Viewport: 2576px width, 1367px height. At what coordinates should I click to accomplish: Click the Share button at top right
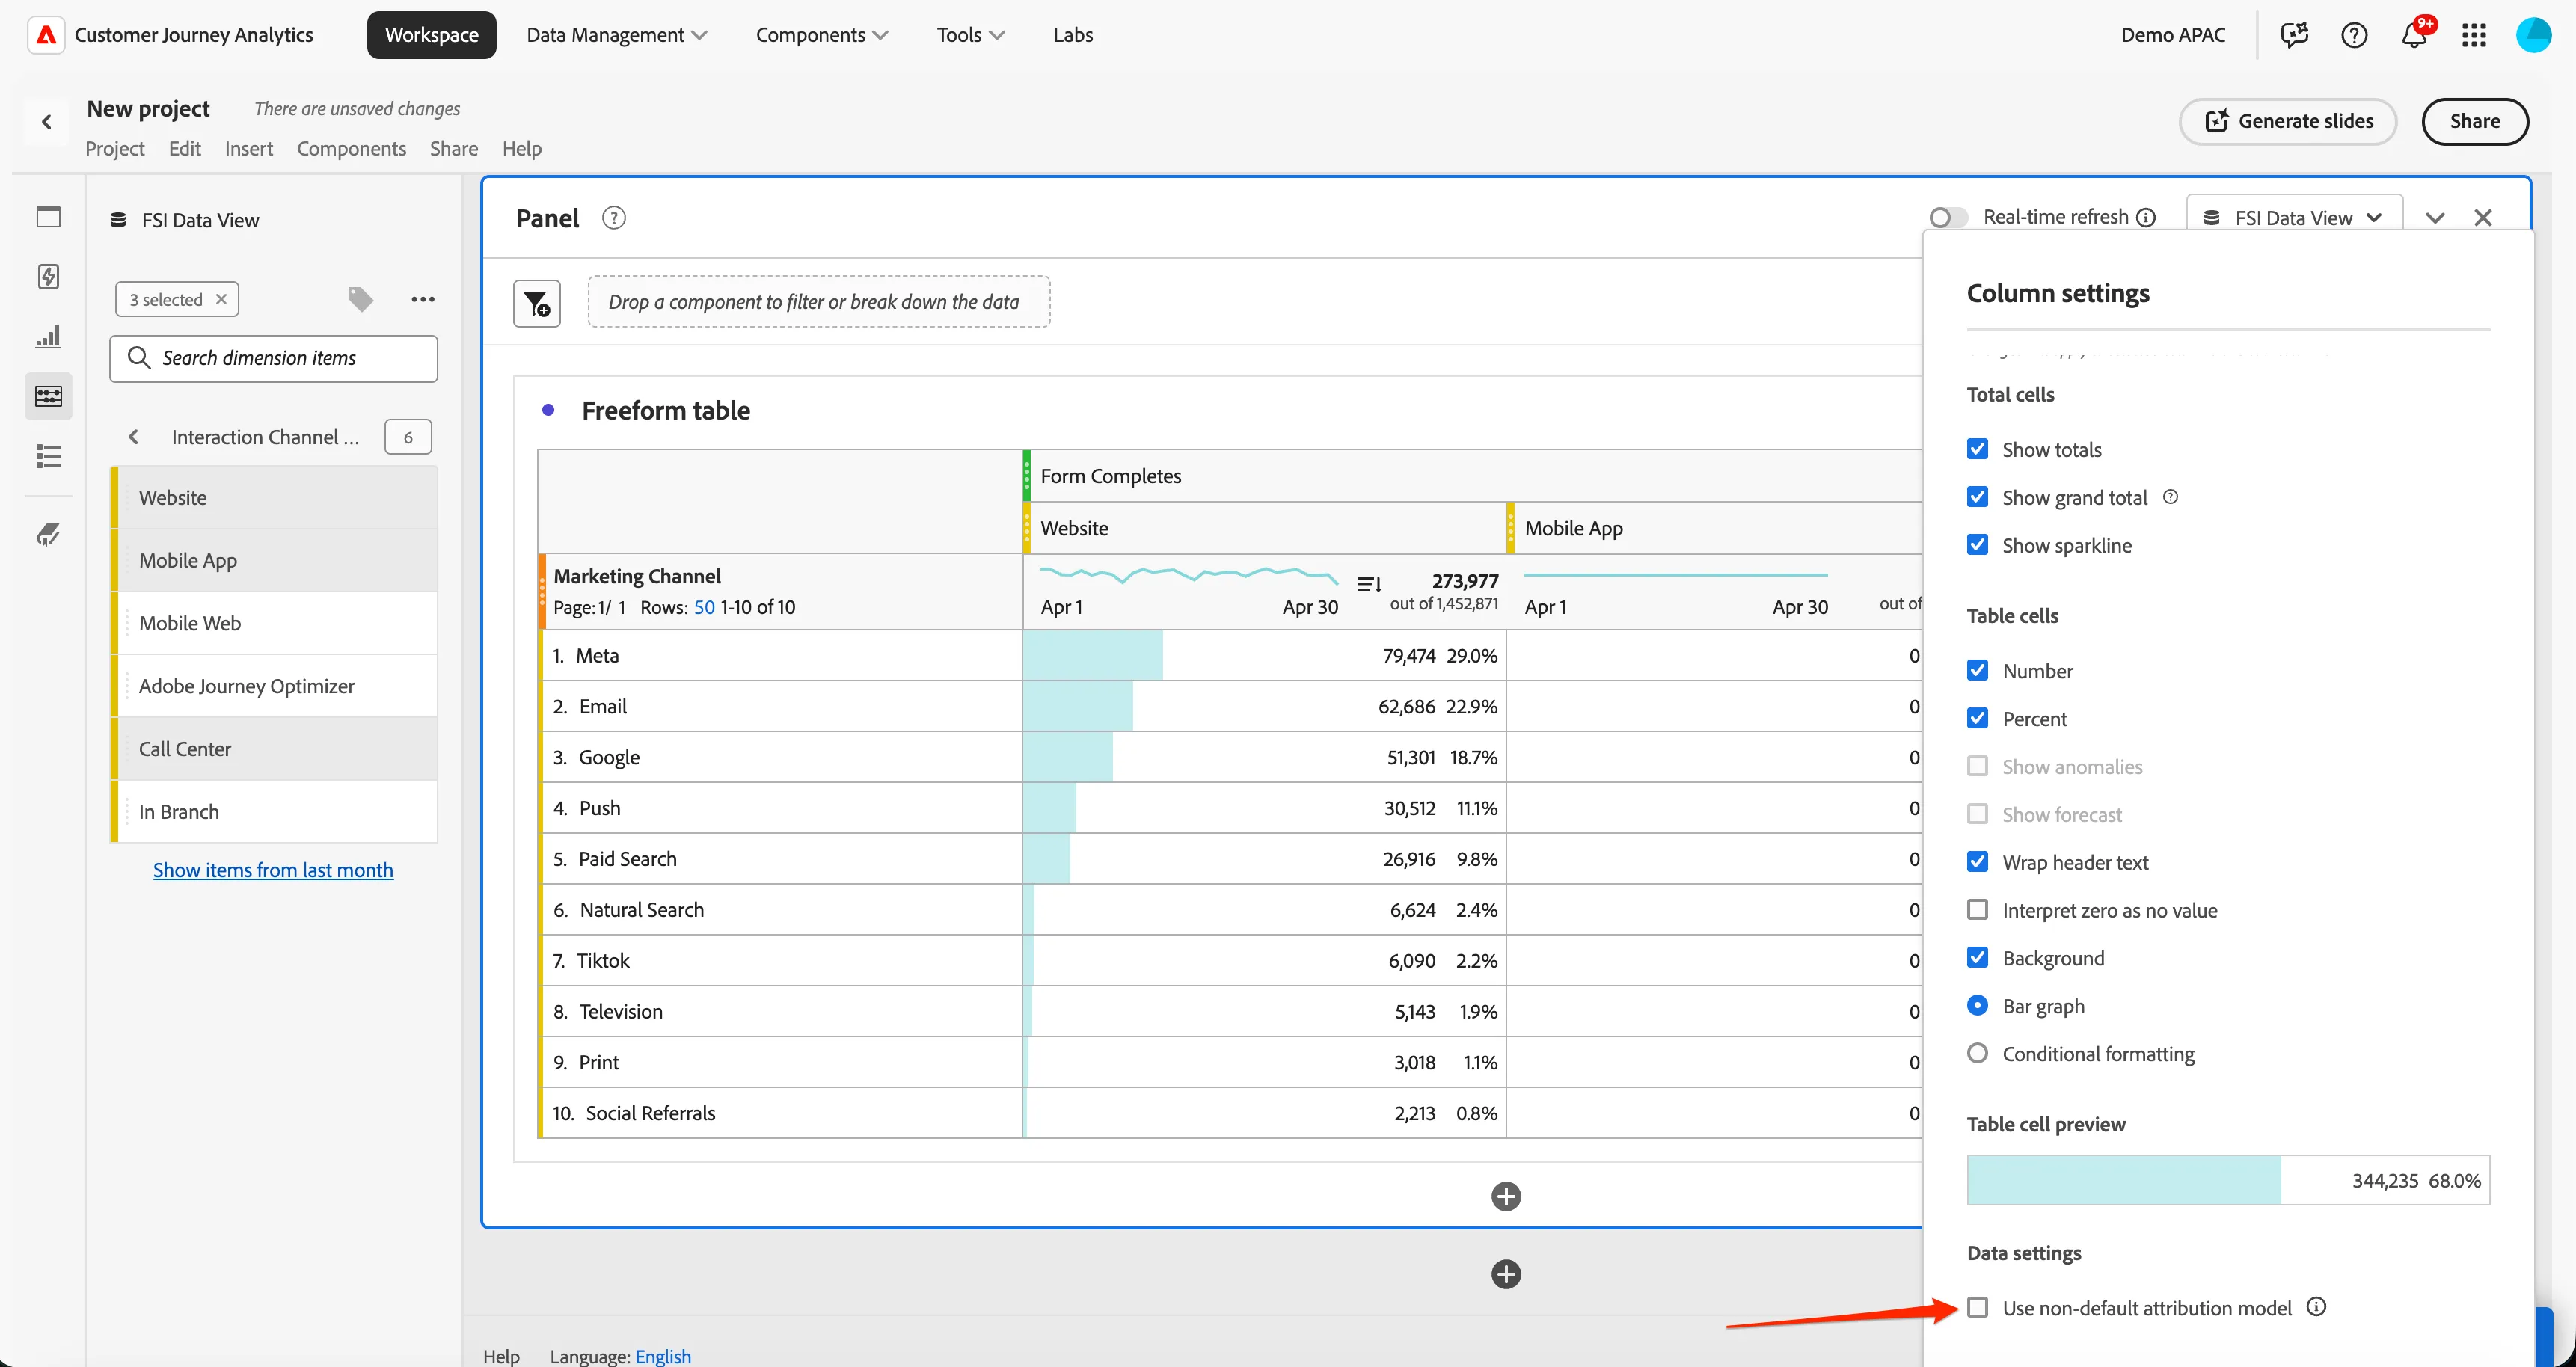click(2475, 121)
